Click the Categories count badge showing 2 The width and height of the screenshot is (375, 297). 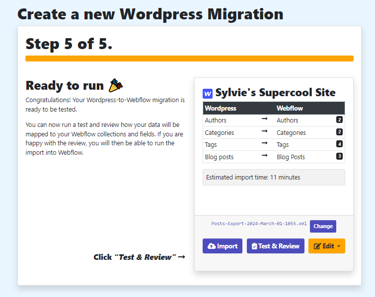(339, 132)
